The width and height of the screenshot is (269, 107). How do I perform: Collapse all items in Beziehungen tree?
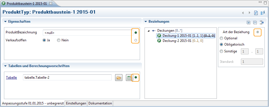coord(255,22)
